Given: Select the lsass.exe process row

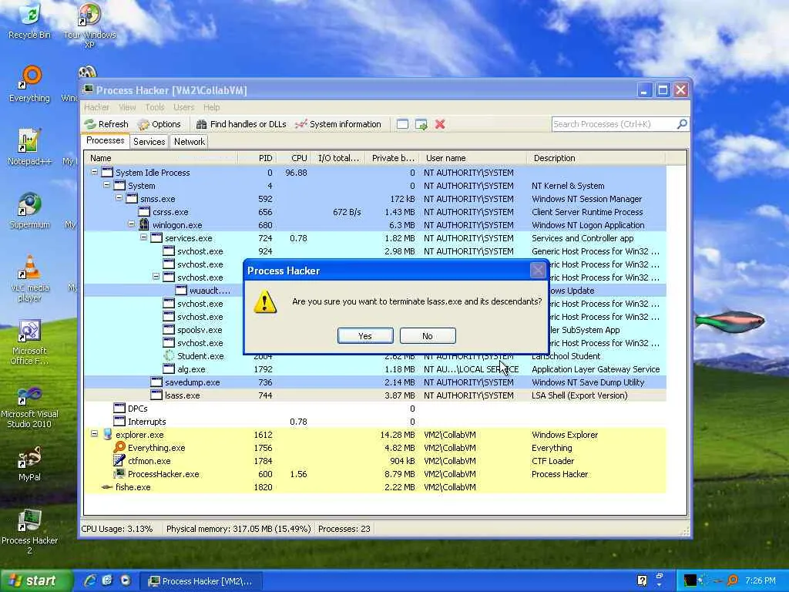Looking at the screenshot, I should 375,395.
